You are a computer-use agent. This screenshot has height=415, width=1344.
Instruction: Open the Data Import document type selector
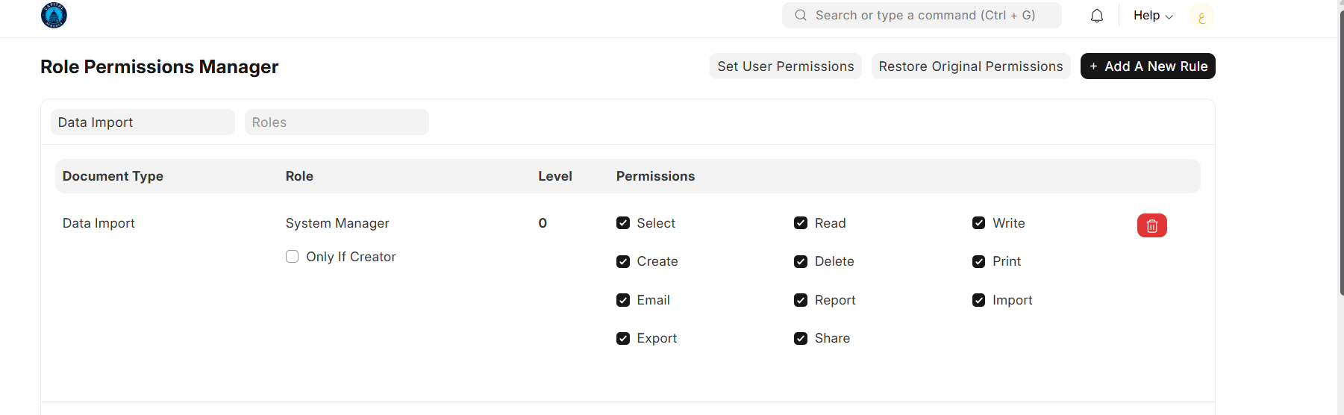tap(143, 122)
